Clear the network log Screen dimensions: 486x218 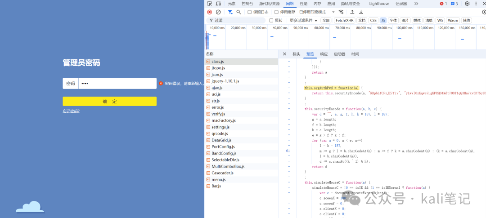[218, 12]
